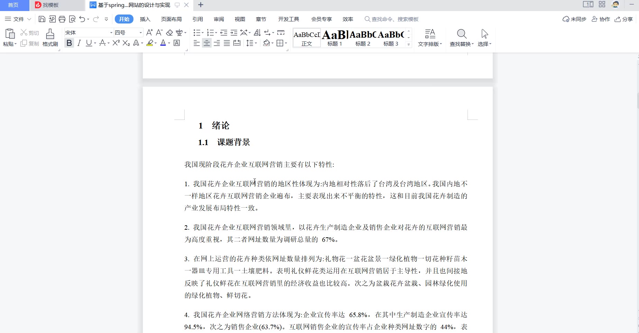Toggle Superscript formatting

point(116,43)
